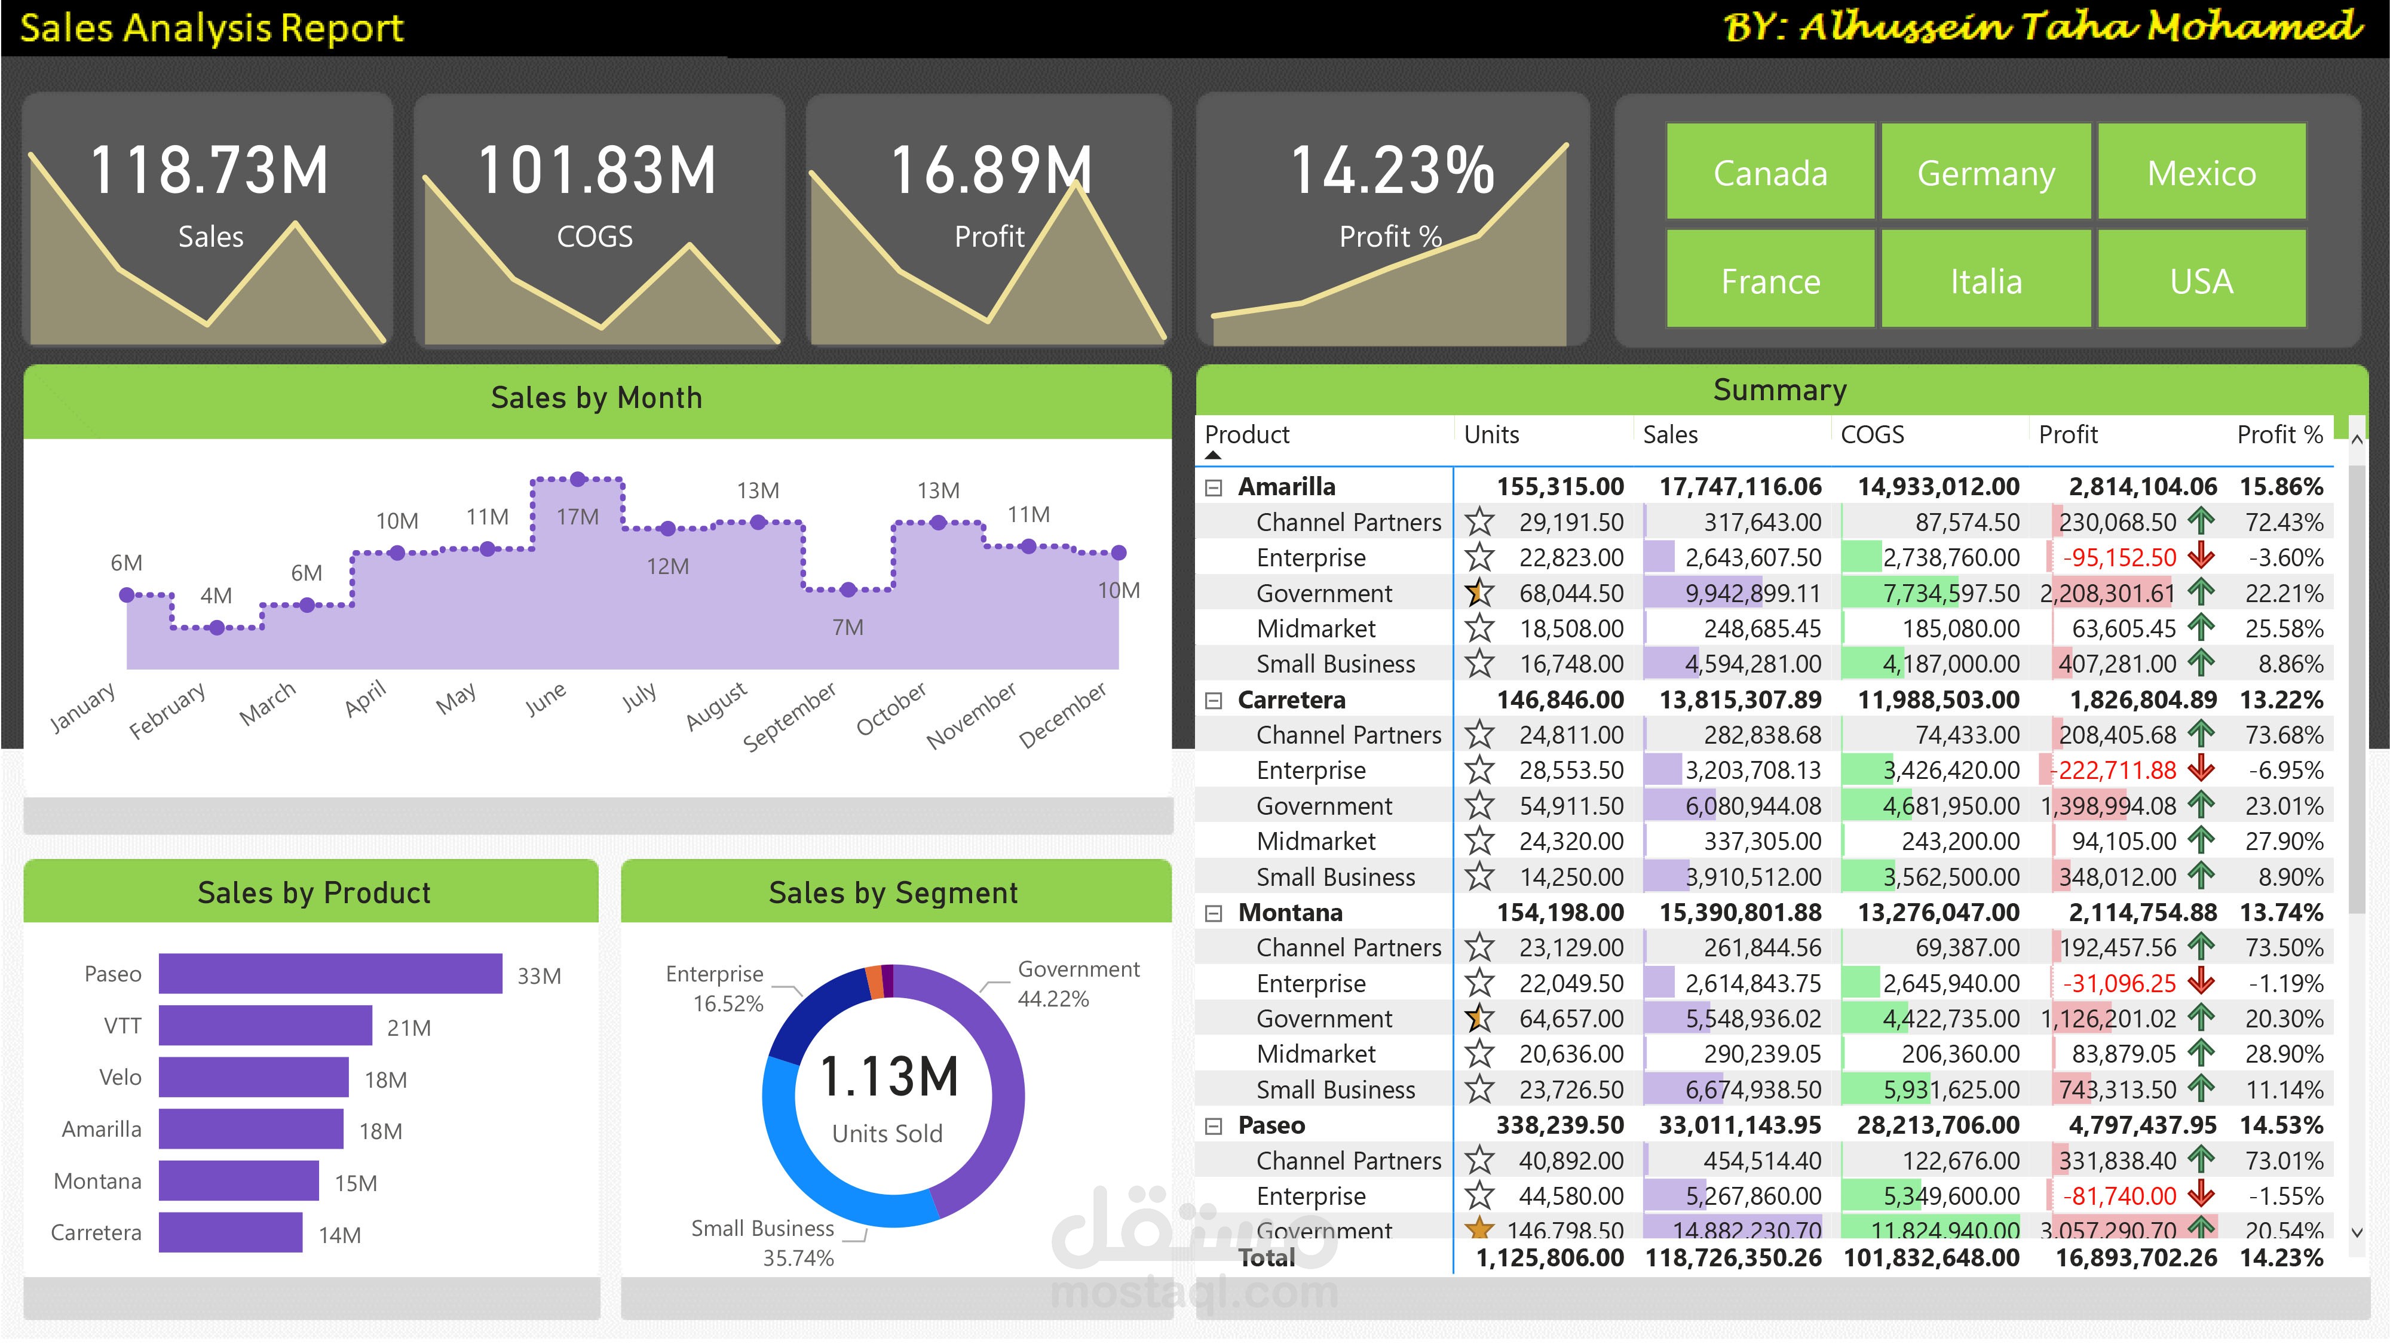
Task: Click star icon for Amarilla Government row
Action: pyautogui.click(x=1479, y=593)
